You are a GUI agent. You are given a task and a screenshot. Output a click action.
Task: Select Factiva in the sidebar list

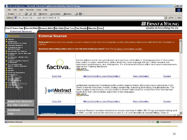click(11, 39)
